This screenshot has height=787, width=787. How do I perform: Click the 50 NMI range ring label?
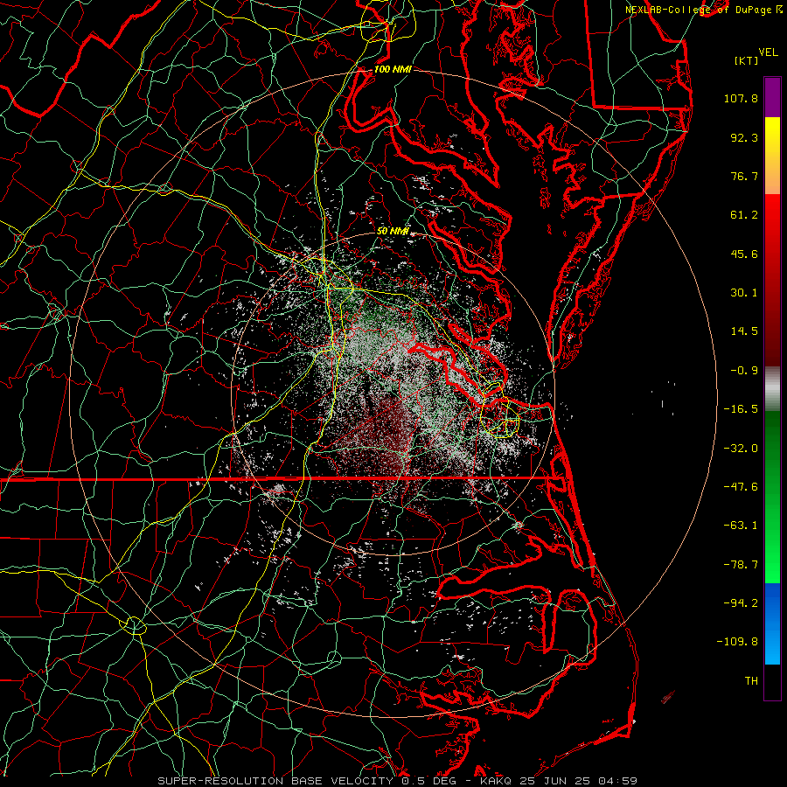[393, 232]
